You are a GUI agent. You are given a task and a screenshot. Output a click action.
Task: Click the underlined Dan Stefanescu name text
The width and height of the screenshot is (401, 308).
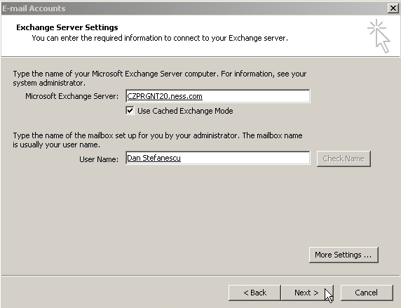[154, 158]
